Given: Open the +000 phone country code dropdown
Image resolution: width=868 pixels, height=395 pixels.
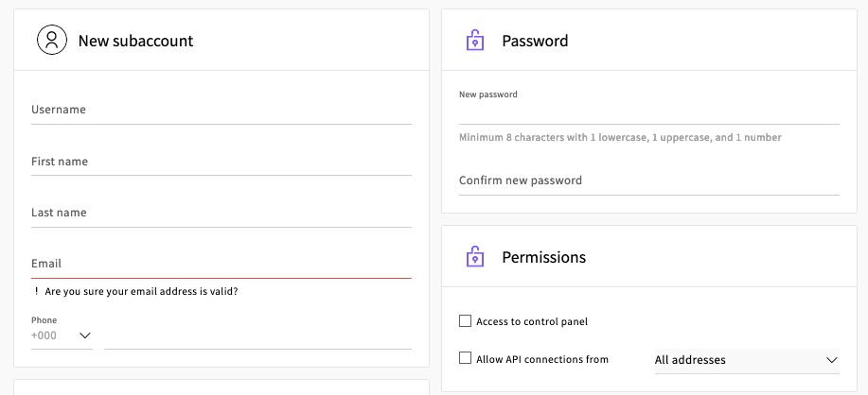Looking at the screenshot, I should [62, 335].
